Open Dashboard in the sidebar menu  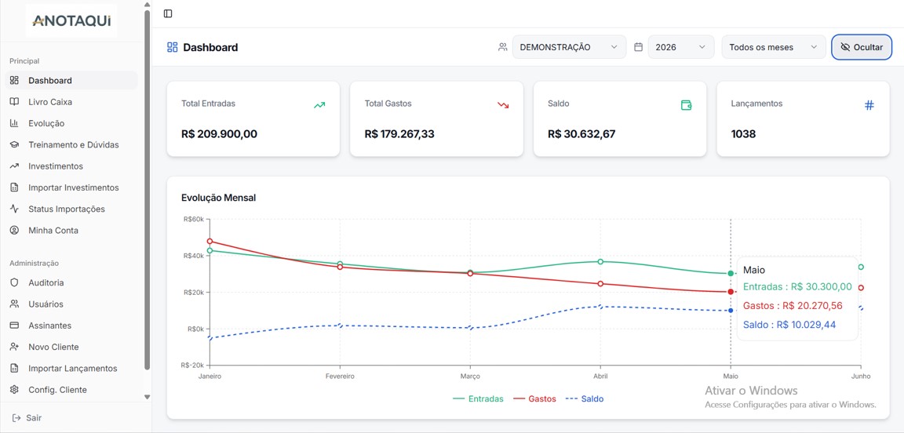71,80
